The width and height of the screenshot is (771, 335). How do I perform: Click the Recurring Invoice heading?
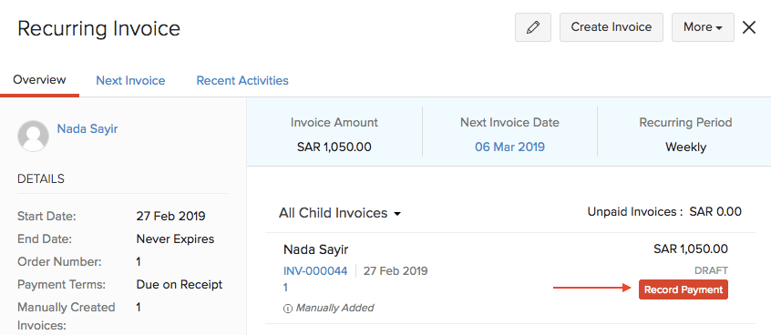98,28
